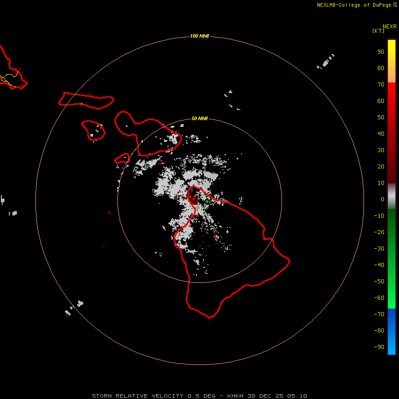Click the -60 value on the scale

click(379, 298)
